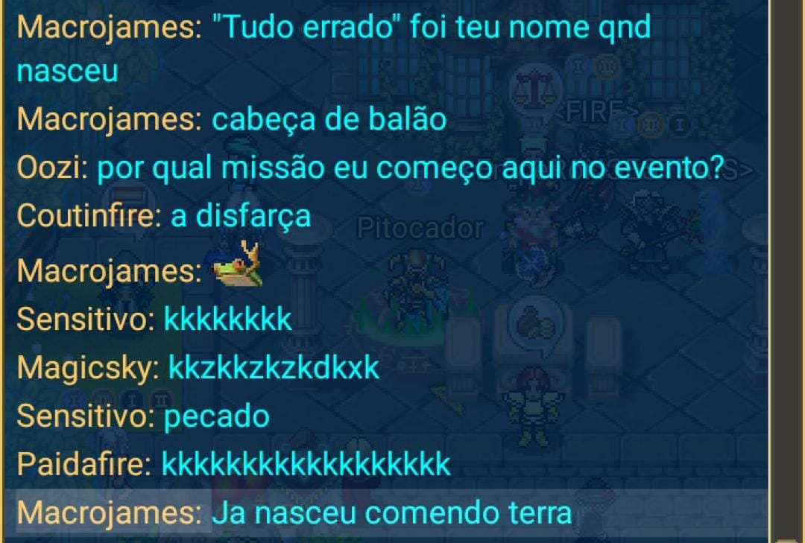Screen dimensions: 805x543
Task: Click the 'a disfarça' message
Action: pos(241,215)
